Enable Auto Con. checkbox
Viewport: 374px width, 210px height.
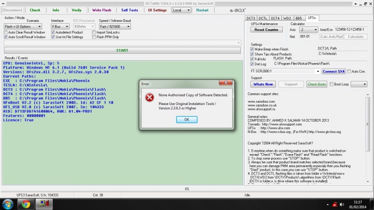tap(349, 71)
